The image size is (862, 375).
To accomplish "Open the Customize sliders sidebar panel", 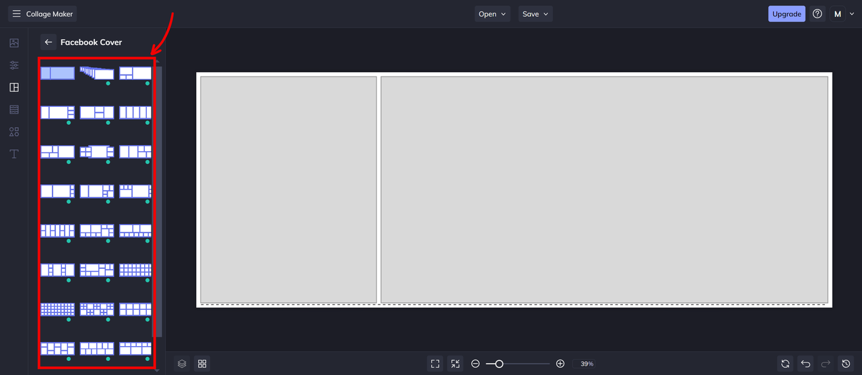I will pos(14,65).
